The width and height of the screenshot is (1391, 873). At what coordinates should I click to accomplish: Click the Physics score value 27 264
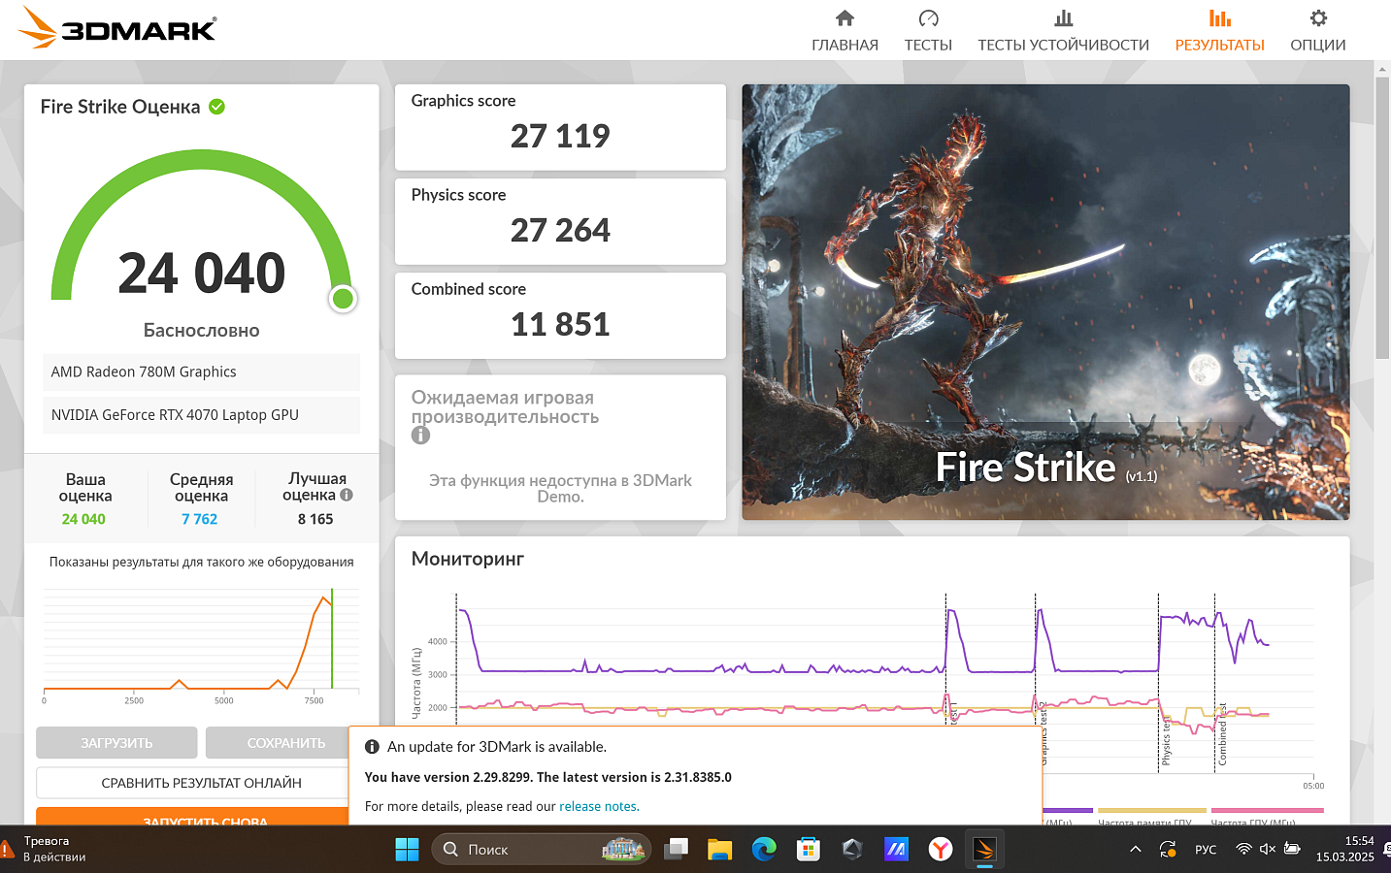pyautogui.click(x=560, y=231)
